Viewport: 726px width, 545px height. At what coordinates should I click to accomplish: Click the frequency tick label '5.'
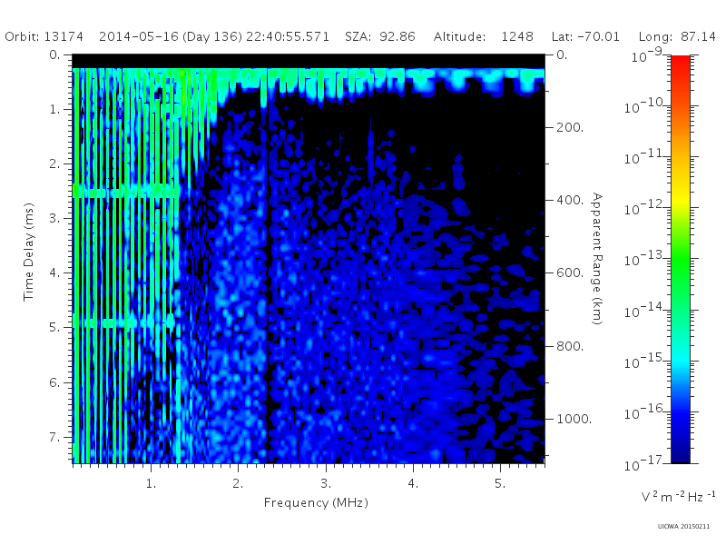tap(500, 484)
